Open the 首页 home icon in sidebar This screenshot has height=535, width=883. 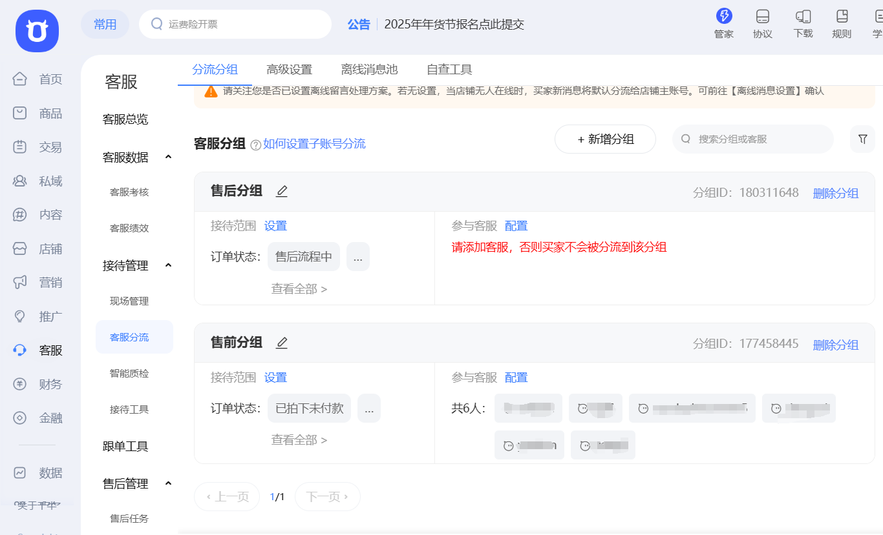[x=20, y=79]
